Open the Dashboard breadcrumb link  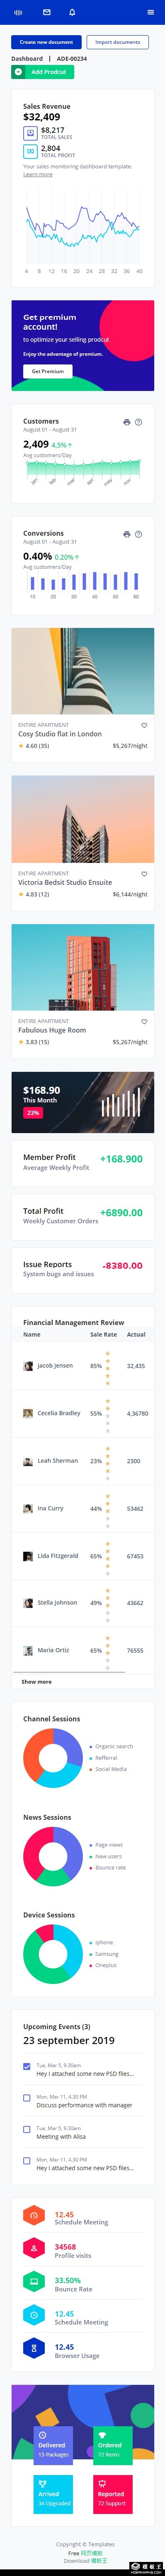(x=27, y=59)
